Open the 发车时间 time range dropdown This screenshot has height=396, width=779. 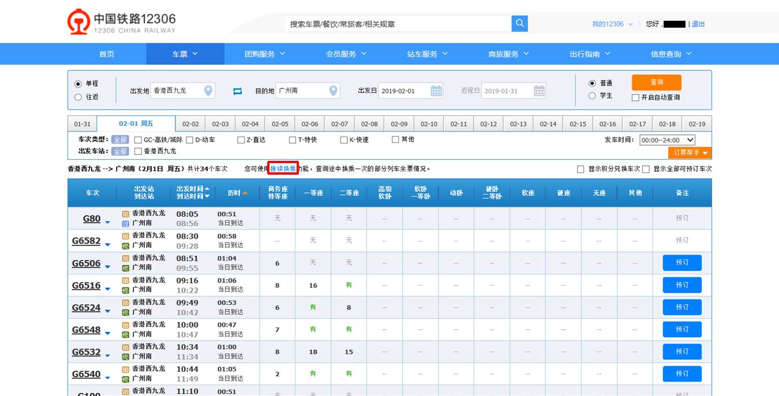667,140
